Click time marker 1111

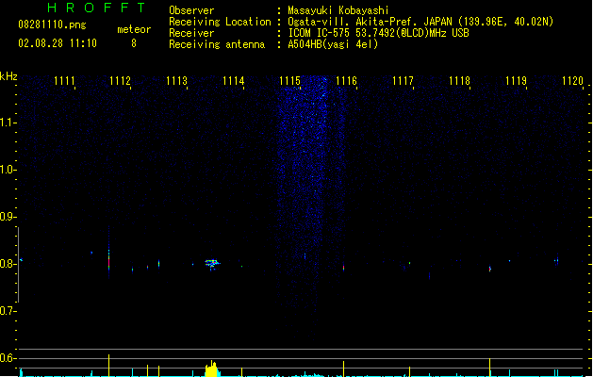click(64, 81)
